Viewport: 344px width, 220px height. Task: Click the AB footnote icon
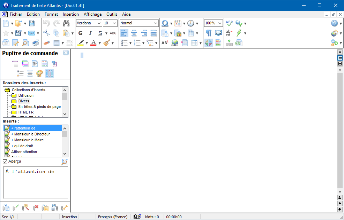(165, 43)
